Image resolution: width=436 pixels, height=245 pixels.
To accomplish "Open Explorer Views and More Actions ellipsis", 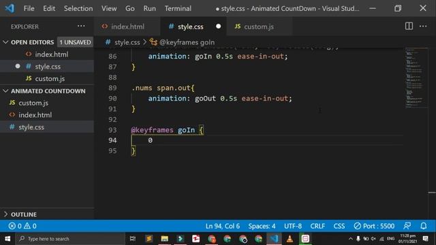I will click(x=81, y=26).
